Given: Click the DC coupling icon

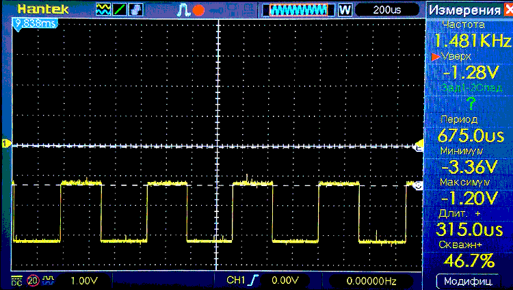Looking at the screenshot, I should click(16, 281).
